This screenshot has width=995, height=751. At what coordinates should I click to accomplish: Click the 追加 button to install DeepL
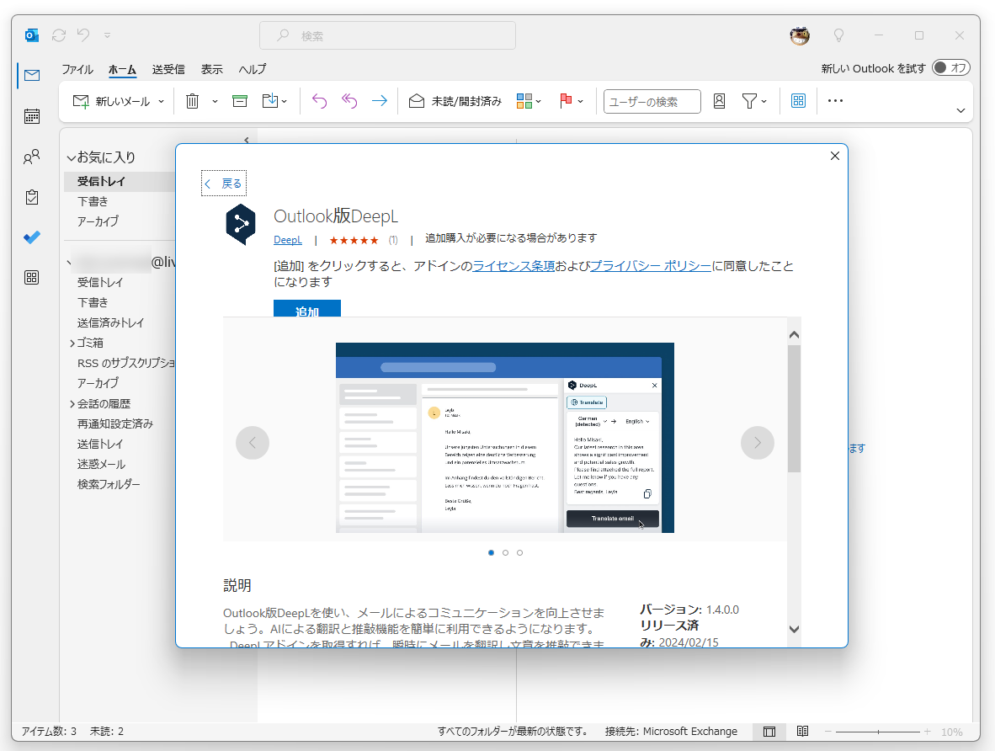click(x=306, y=312)
